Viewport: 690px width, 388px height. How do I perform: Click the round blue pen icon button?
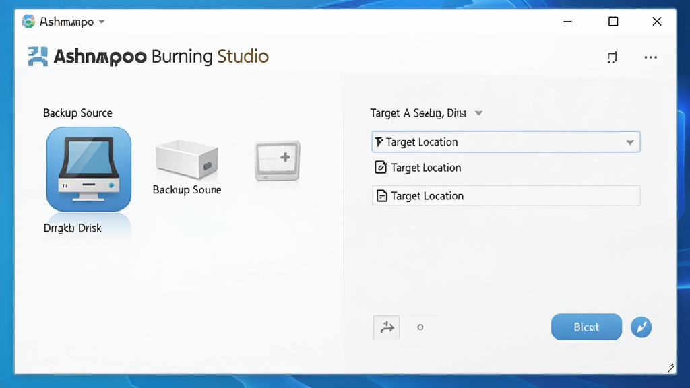[x=641, y=327]
